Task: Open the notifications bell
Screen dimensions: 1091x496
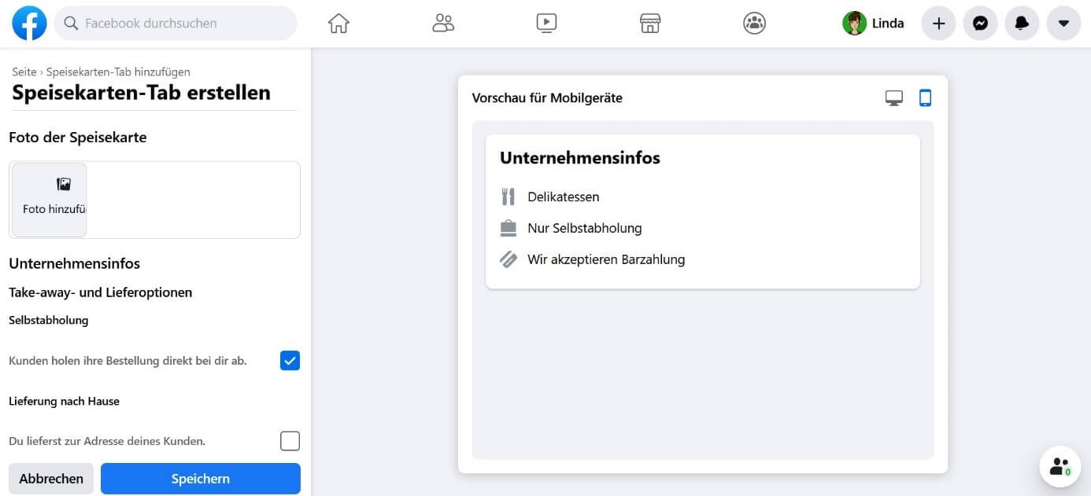Action: [x=1022, y=24]
